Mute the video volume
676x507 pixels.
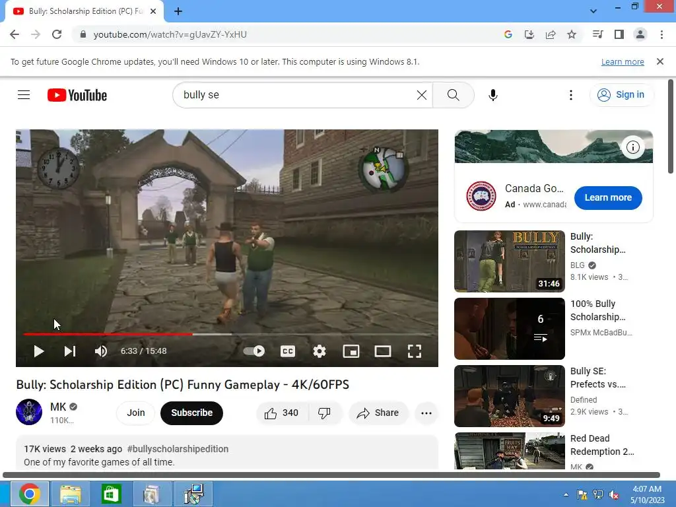[101, 351]
